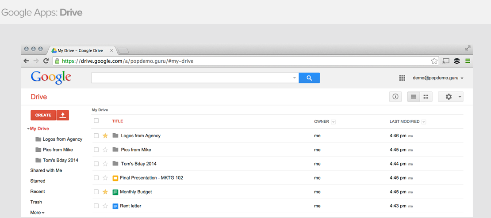
Task: Open Shared with Me in sidebar
Action: click(x=46, y=170)
